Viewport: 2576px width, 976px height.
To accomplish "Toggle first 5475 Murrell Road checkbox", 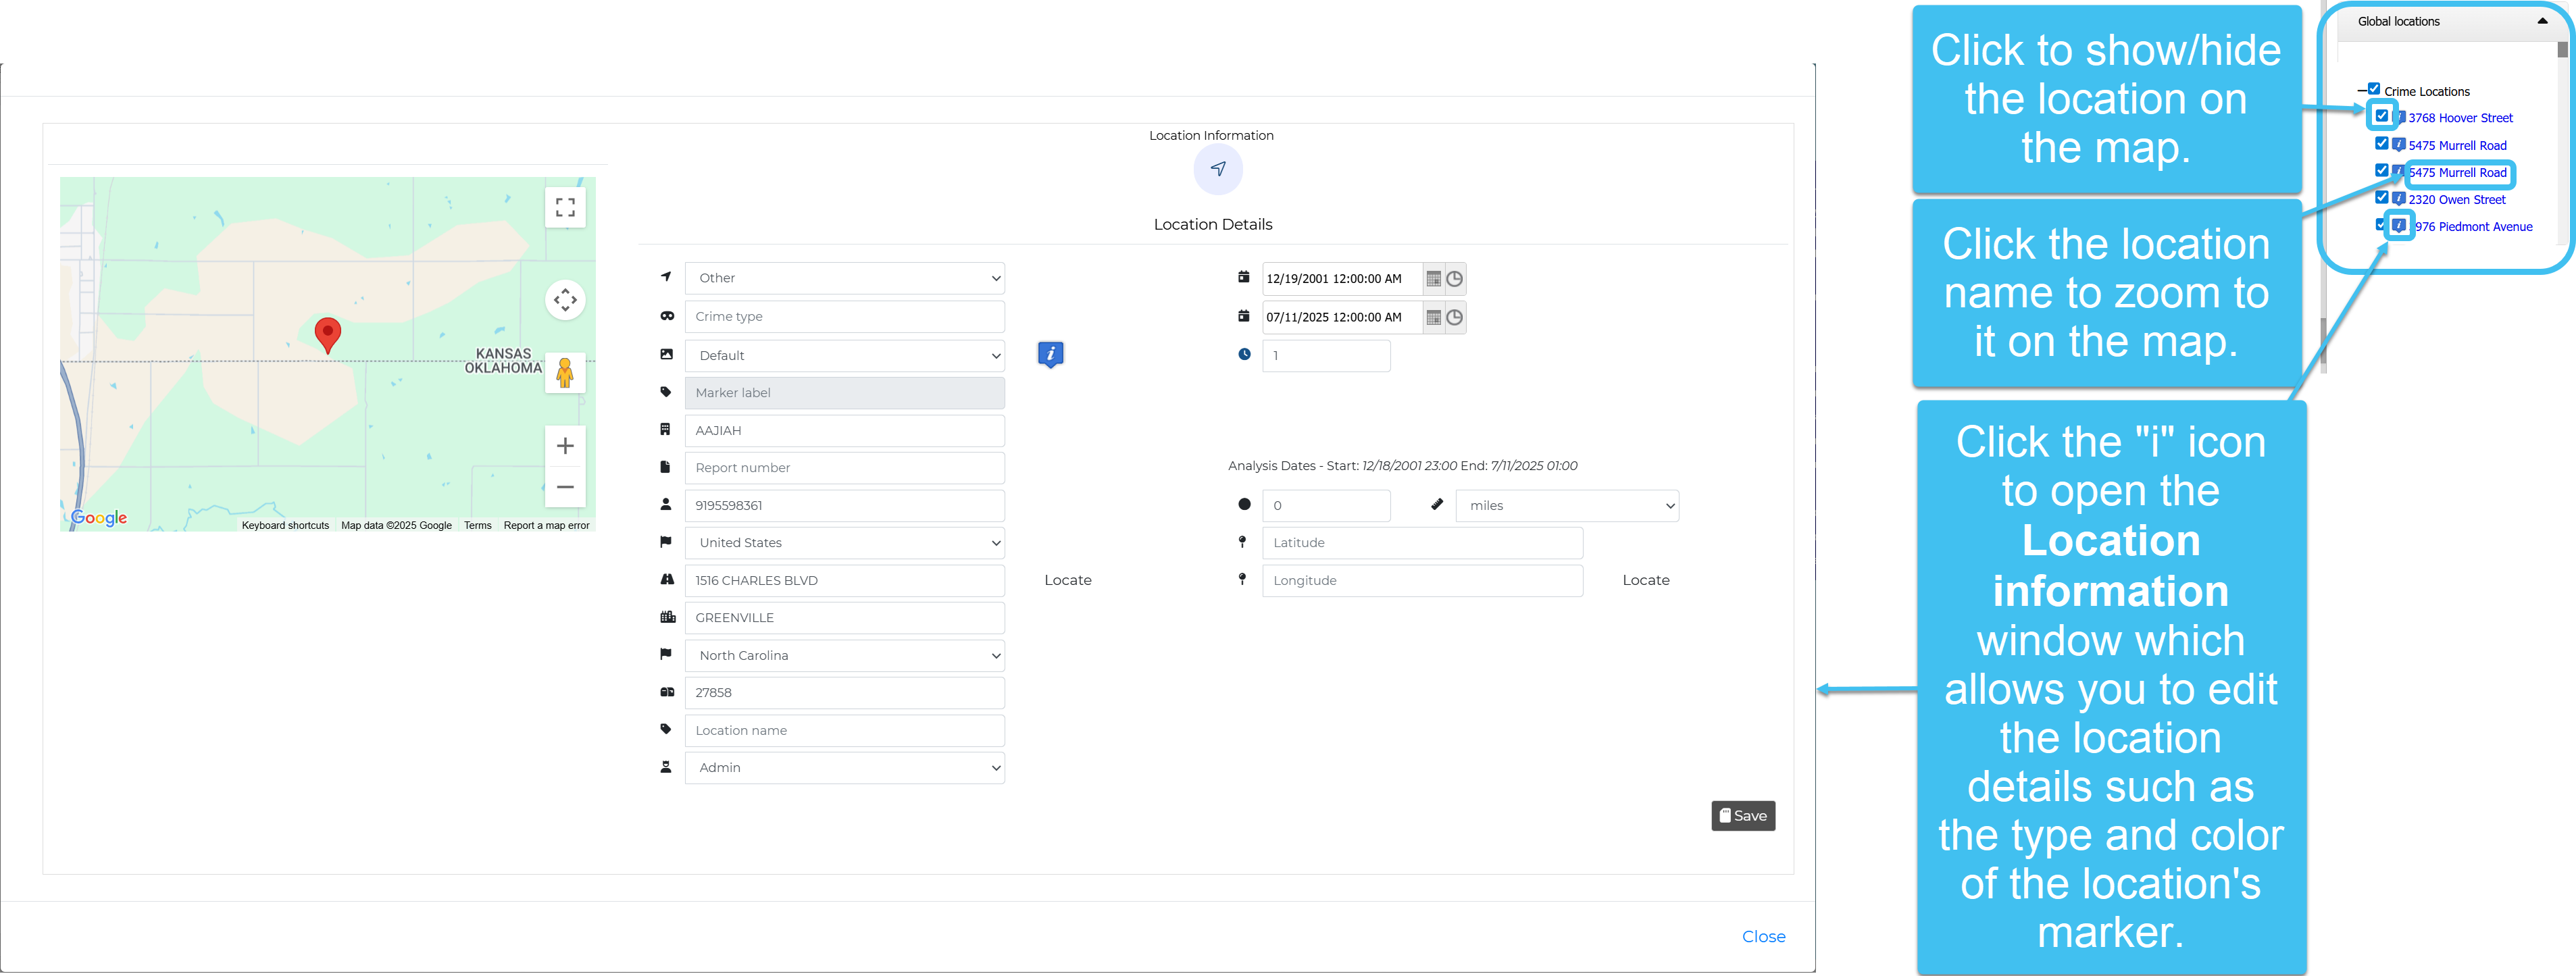I will pyautogui.click(x=2382, y=144).
